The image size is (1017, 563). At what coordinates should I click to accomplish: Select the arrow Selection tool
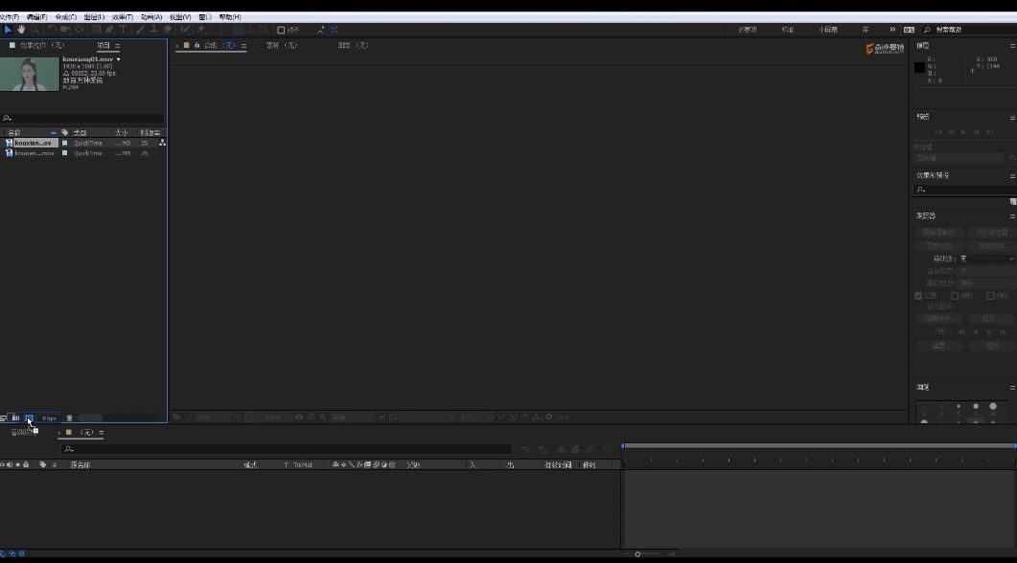click(8, 30)
